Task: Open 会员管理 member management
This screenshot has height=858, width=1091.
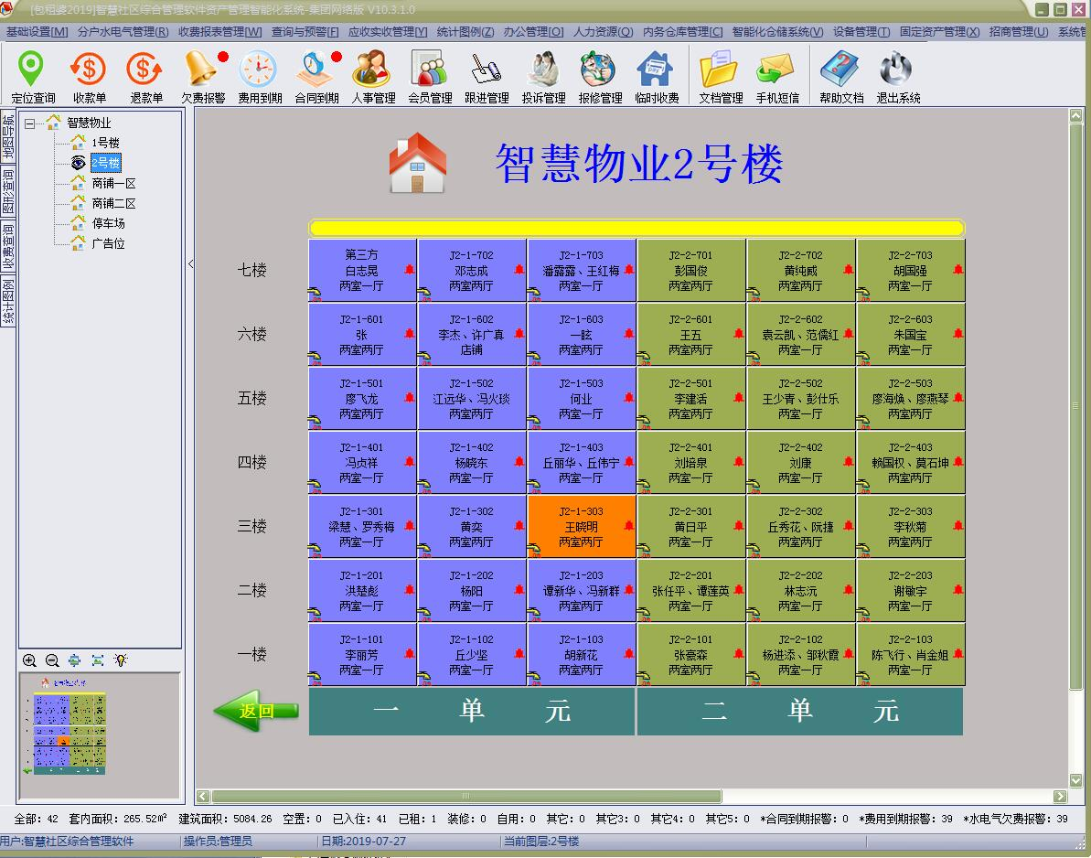Action: [430, 73]
